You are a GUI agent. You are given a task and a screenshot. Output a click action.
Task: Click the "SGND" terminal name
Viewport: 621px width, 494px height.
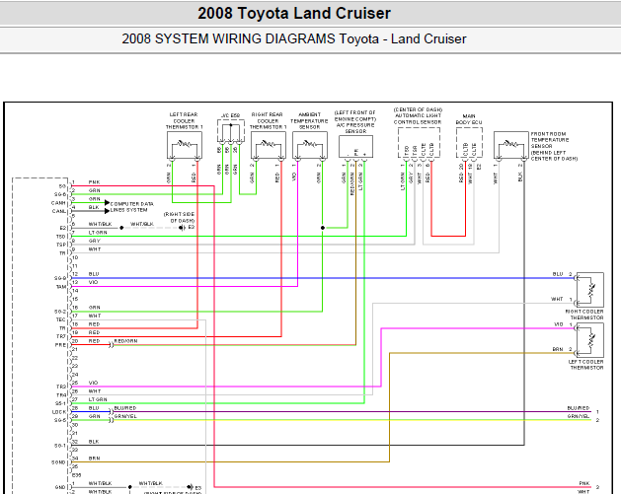(x=58, y=462)
